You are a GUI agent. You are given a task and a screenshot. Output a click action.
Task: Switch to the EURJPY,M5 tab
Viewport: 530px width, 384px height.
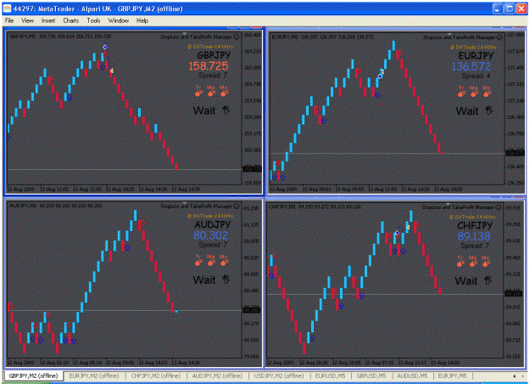pos(452,376)
